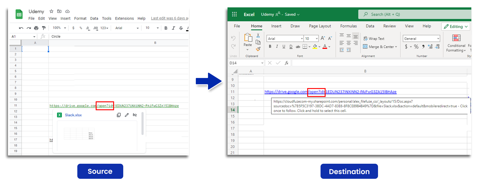
Task: Open font size 10 dropdown in Google Sheets
Action: tap(152, 28)
